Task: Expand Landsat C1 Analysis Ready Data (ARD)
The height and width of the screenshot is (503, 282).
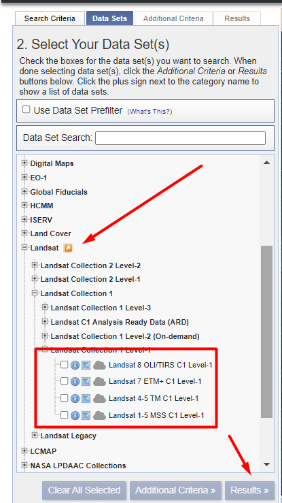Action: click(x=45, y=321)
